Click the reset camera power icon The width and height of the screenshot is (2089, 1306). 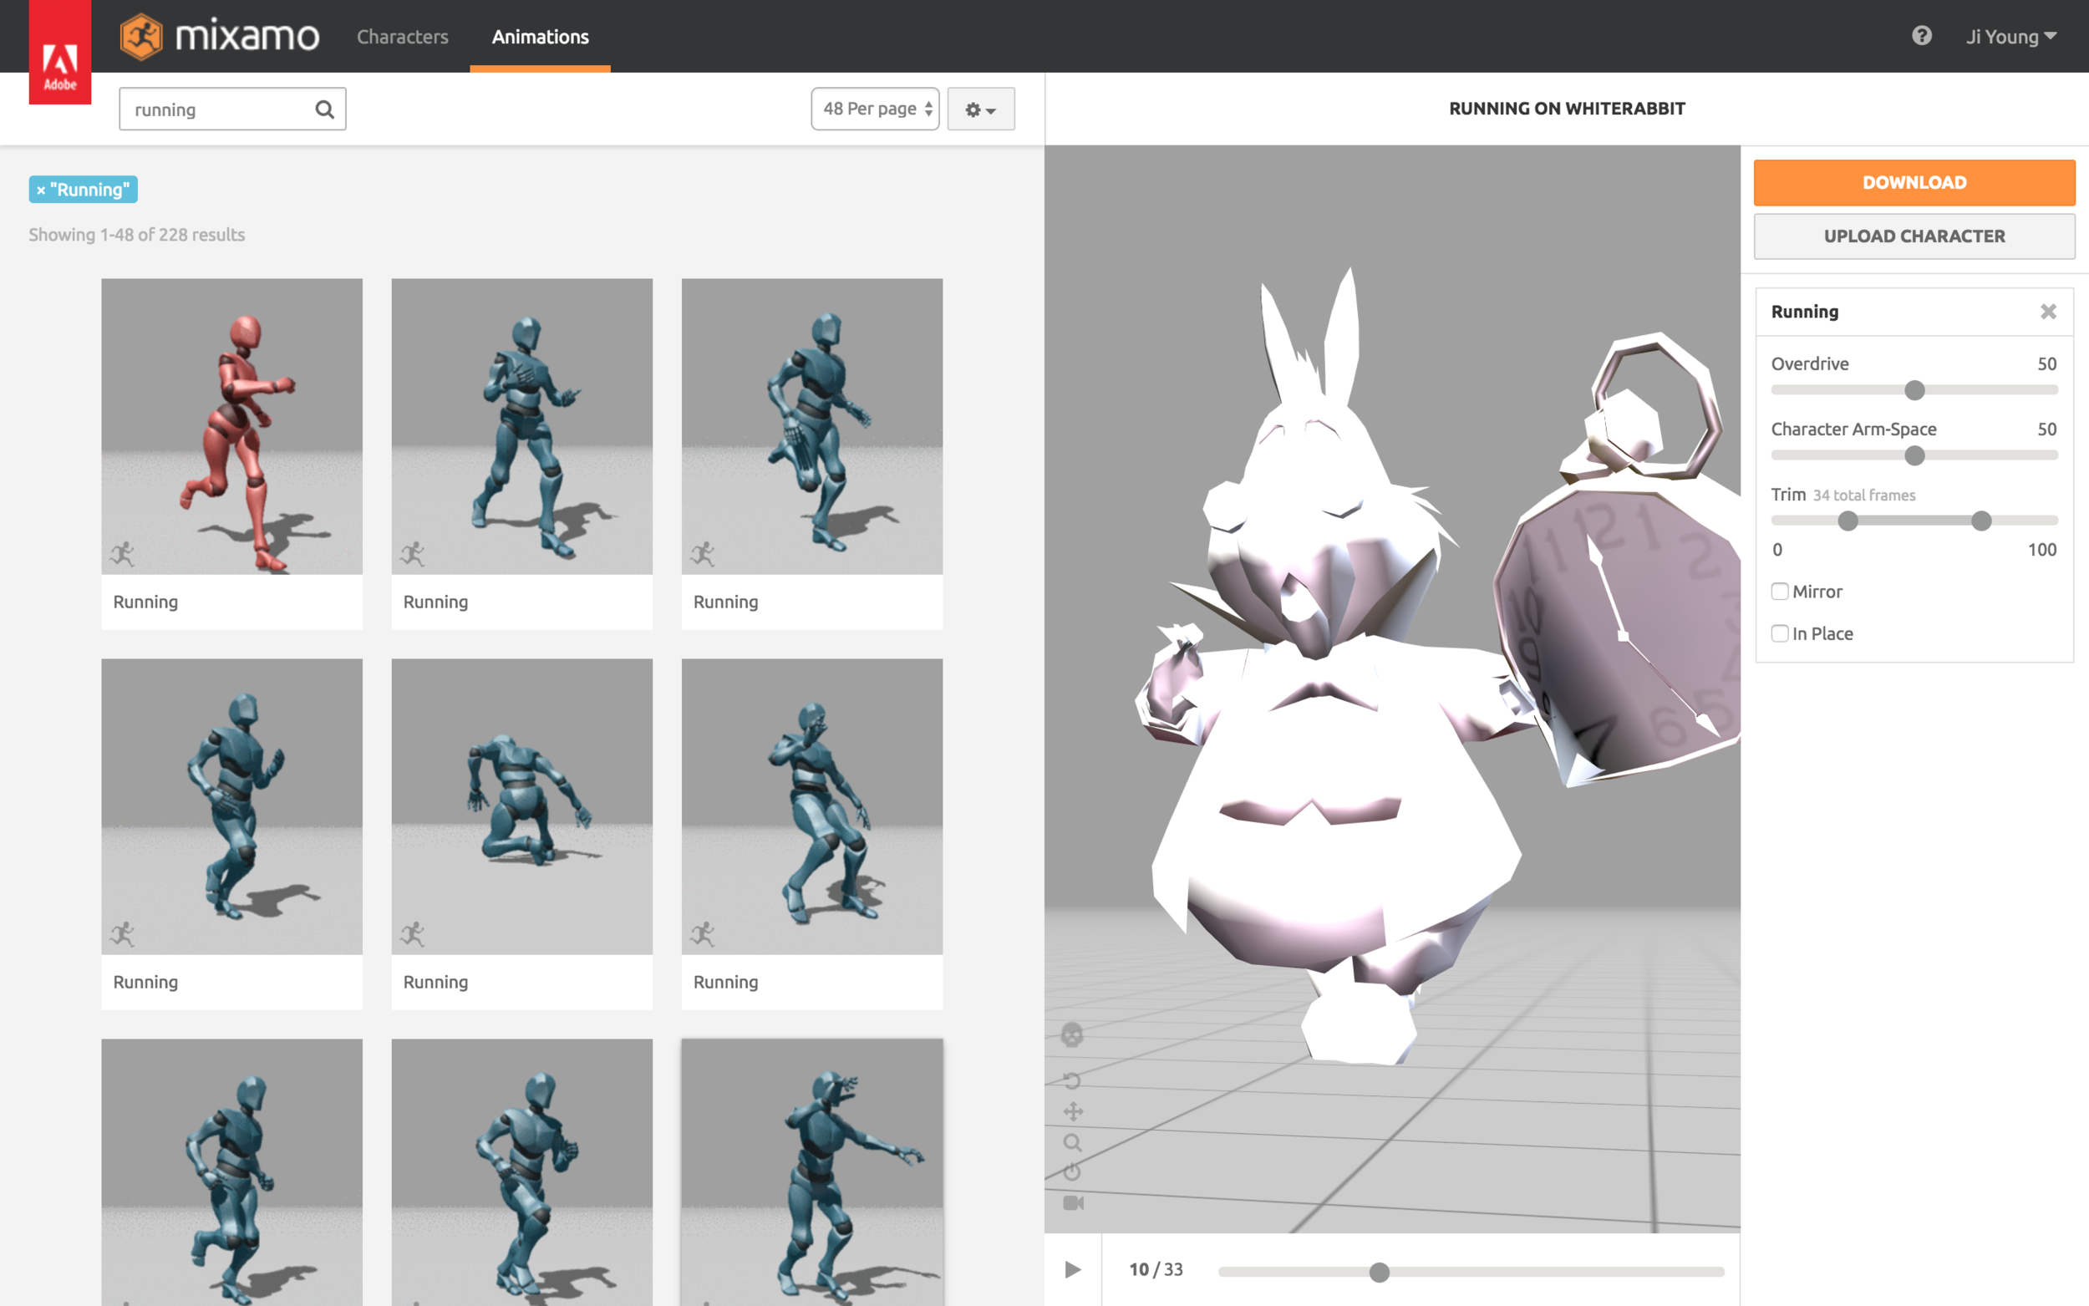[x=1072, y=1172]
